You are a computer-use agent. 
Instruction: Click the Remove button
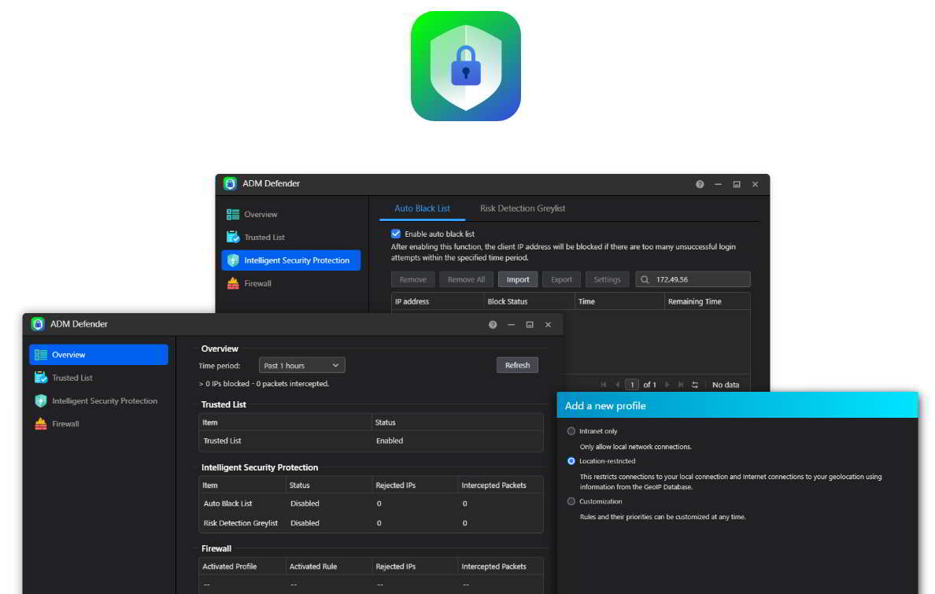pos(412,279)
